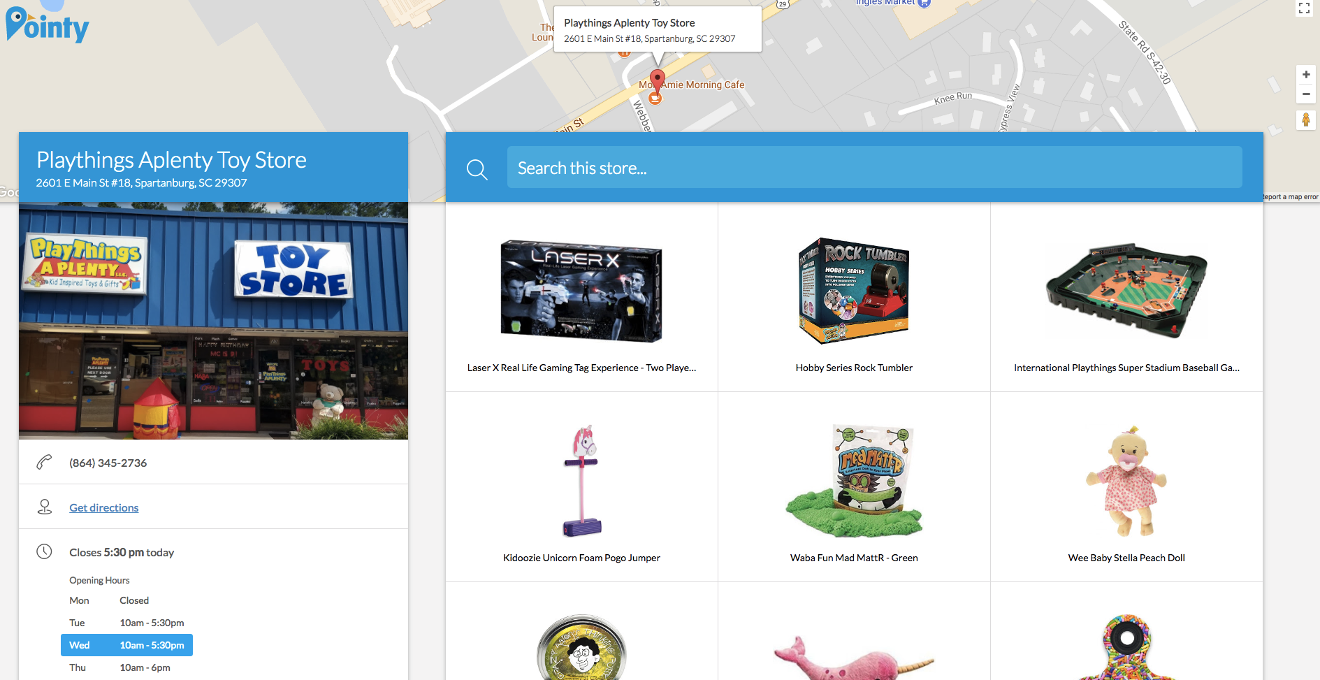Click the Knee Run street label
This screenshot has width=1320, height=680.
click(x=953, y=98)
